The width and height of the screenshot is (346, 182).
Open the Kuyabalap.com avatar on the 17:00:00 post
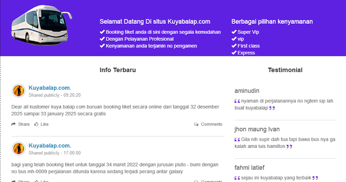(18, 149)
